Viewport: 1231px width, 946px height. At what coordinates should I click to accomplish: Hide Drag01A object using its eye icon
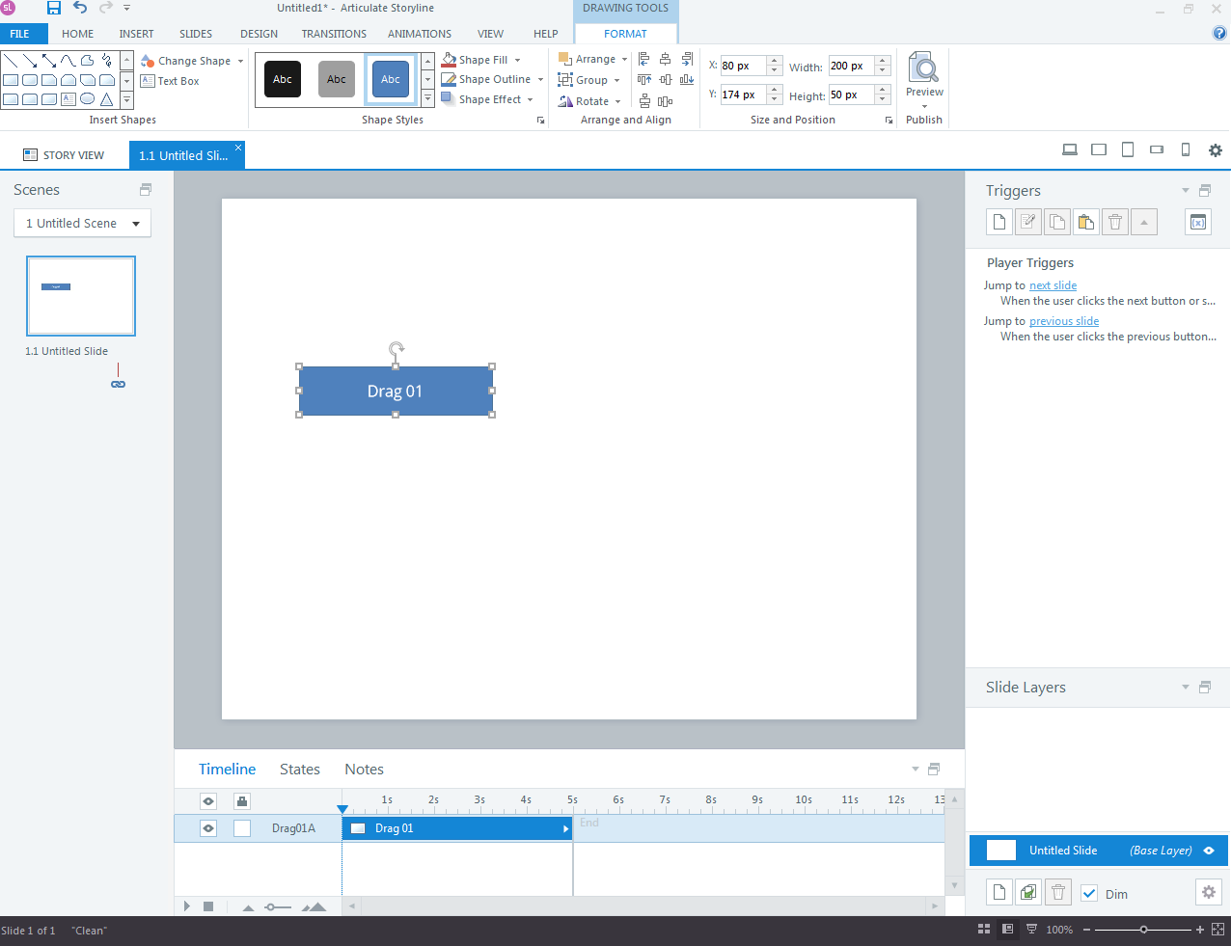point(208,828)
